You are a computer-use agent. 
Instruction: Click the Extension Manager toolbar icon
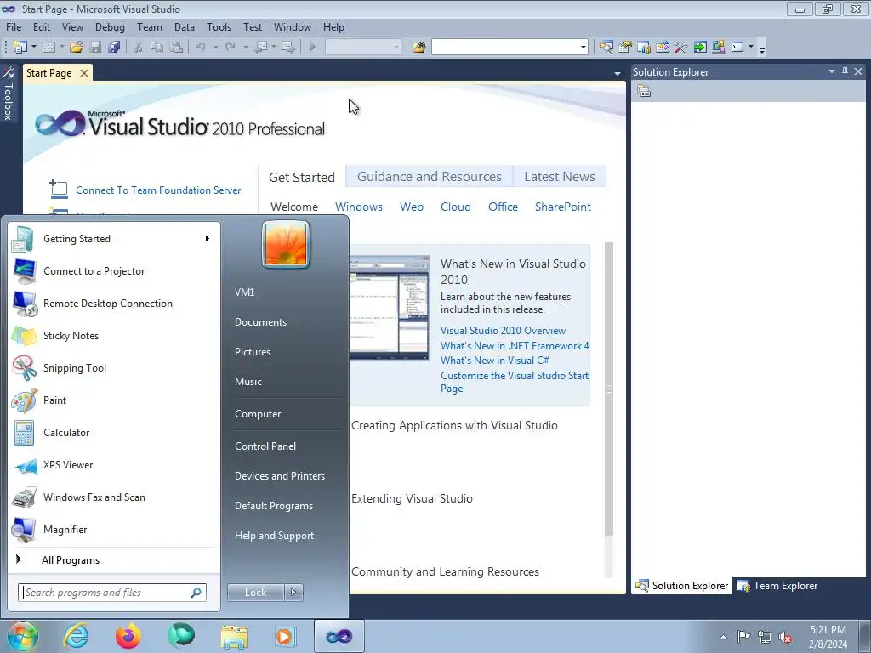point(718,48)
